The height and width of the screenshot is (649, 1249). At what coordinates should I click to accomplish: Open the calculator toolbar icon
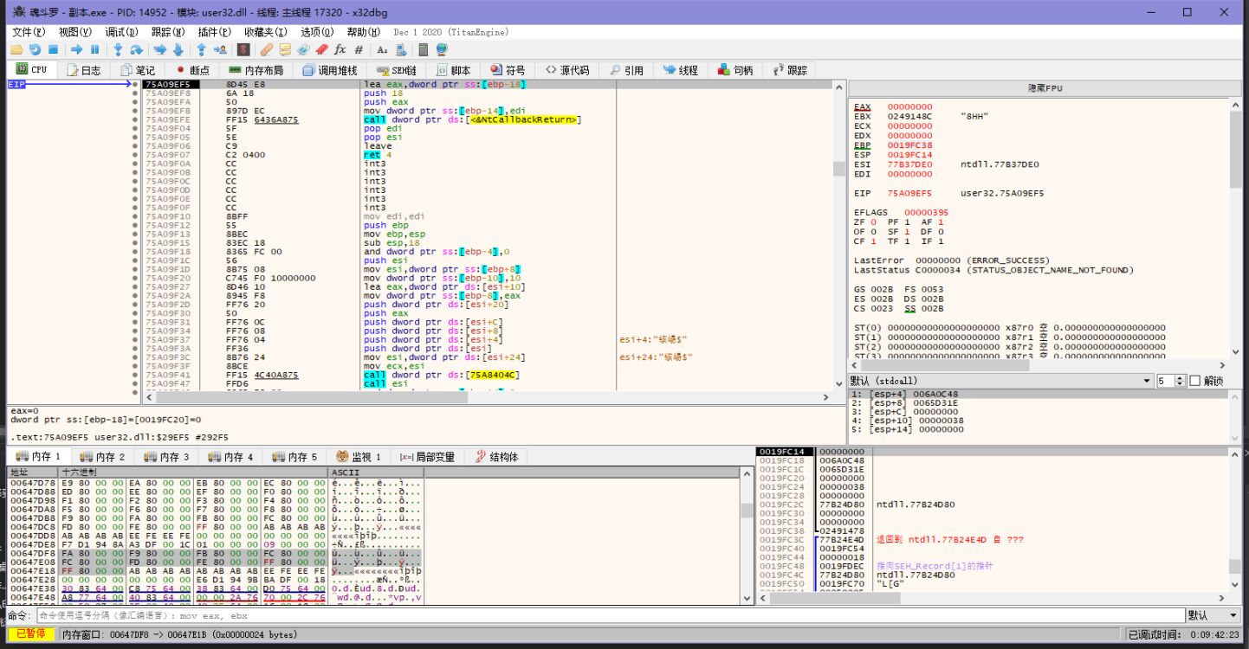[422, 50]
